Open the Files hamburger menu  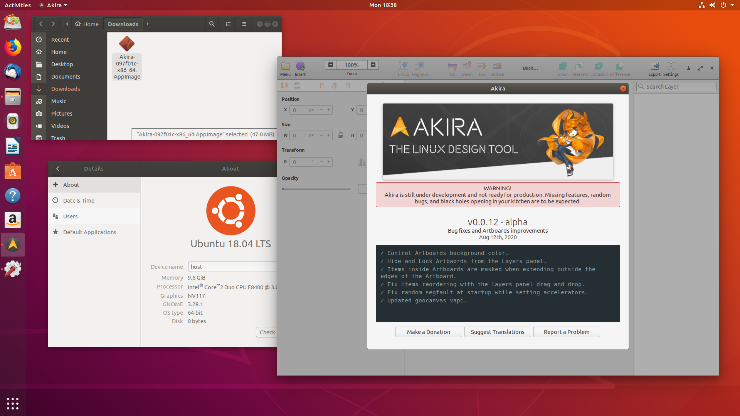(244, 24)
